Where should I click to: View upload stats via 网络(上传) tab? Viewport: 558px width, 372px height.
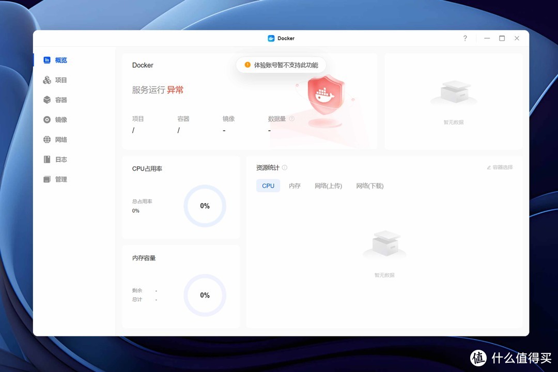(x=328, y=185)
